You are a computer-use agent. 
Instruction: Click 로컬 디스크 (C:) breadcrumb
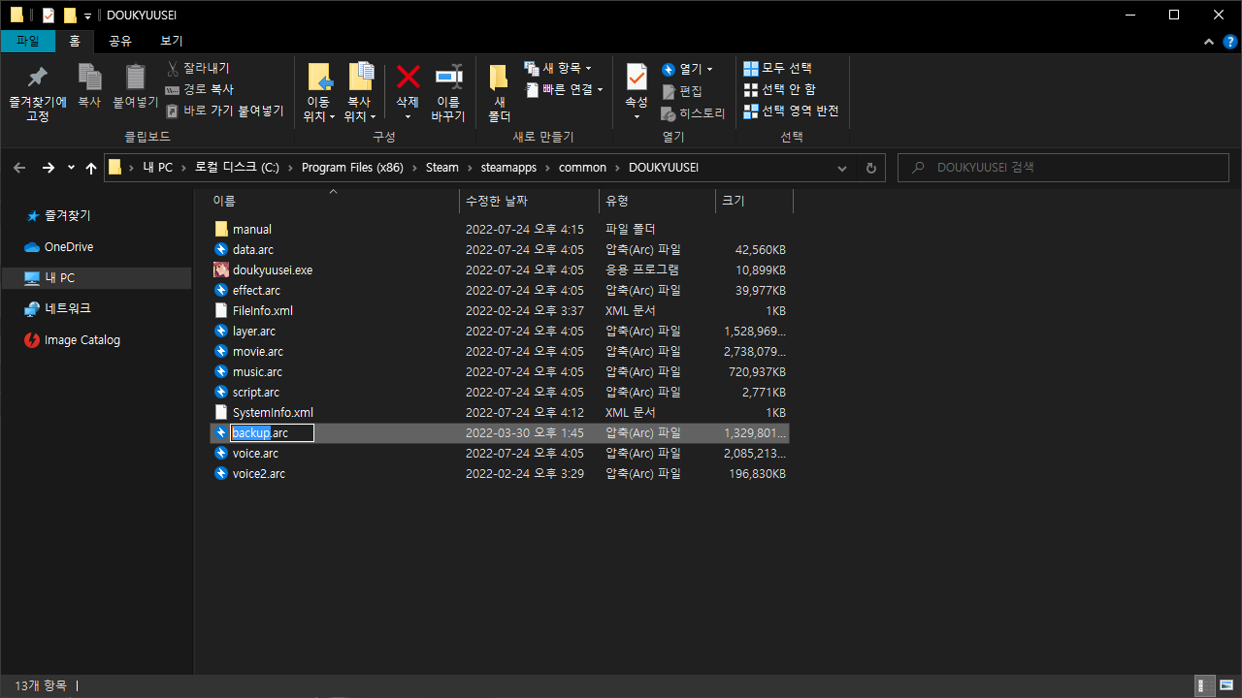tap(237, 168)
